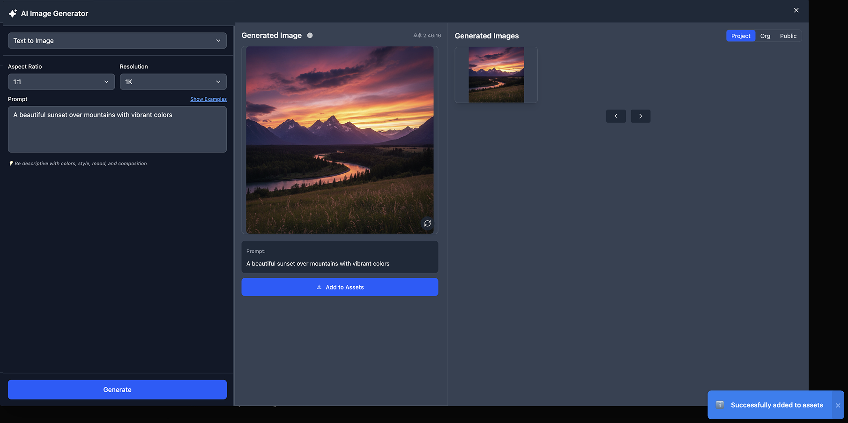Select the Public images tab
848x423 pixels.
click(788, 36)
